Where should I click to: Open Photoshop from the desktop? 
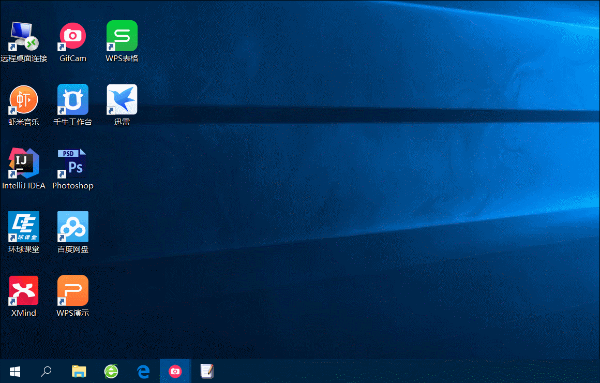pyautogui.click(x=72, y=163)
